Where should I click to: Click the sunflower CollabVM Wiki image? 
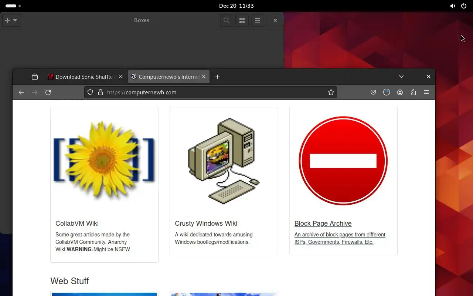coord(104,161)
